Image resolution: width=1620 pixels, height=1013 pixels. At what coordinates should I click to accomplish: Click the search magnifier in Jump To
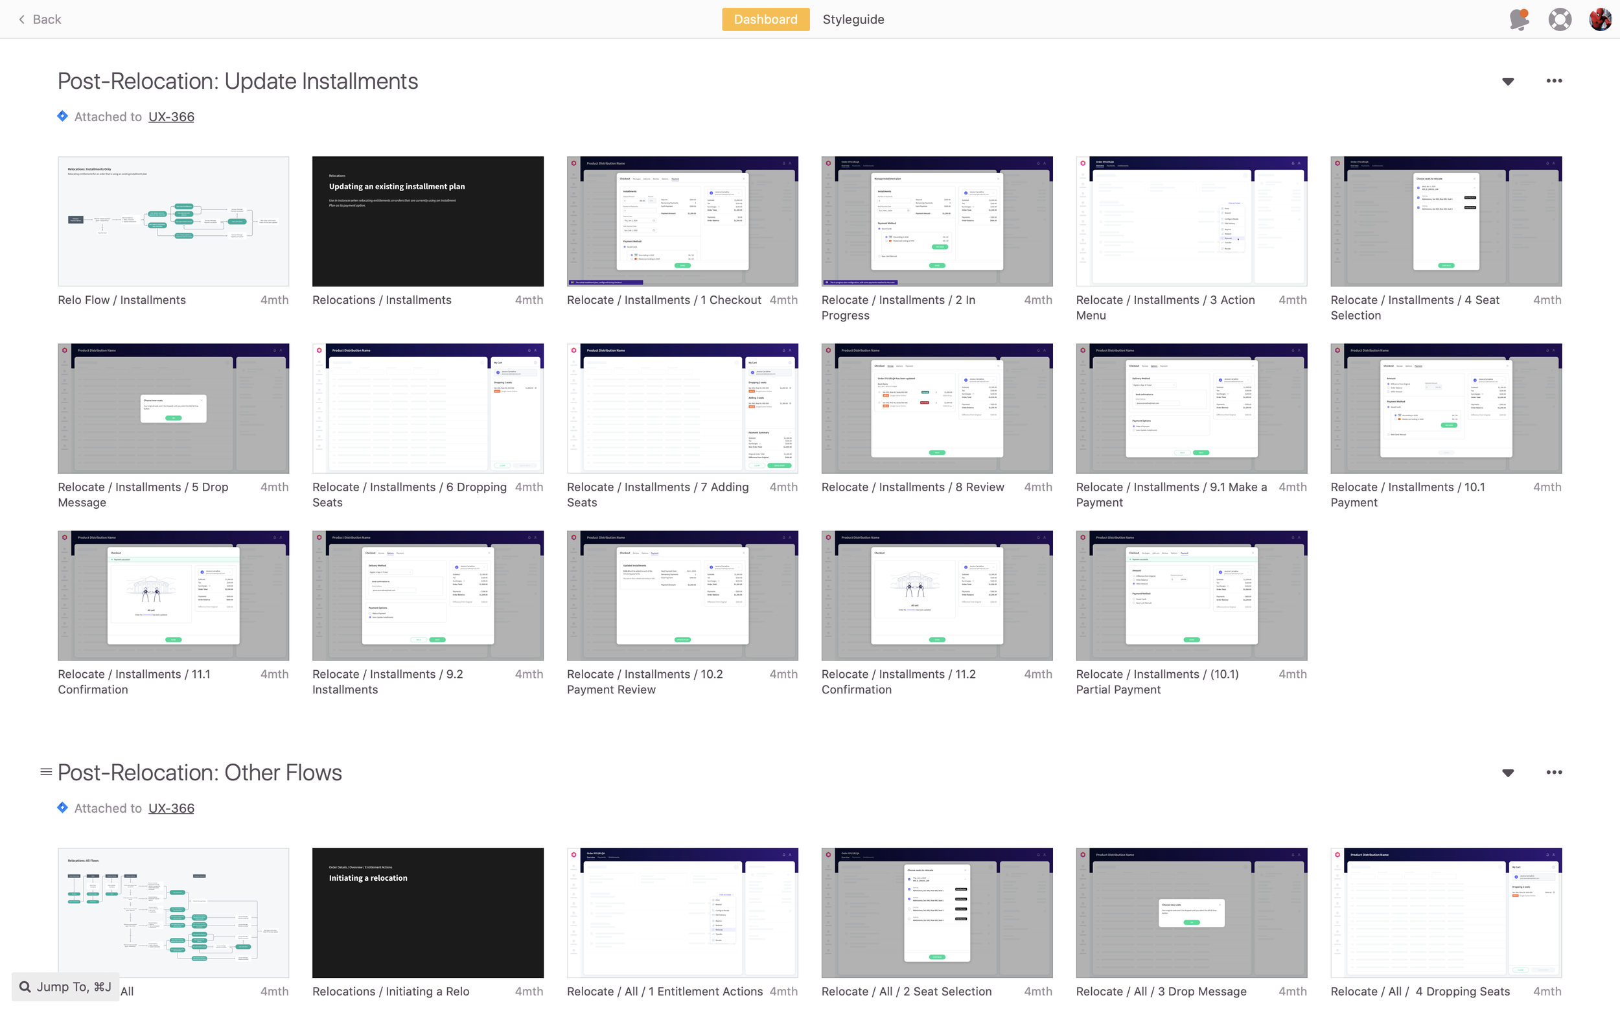pyautogui.click(x=25, y=987)
